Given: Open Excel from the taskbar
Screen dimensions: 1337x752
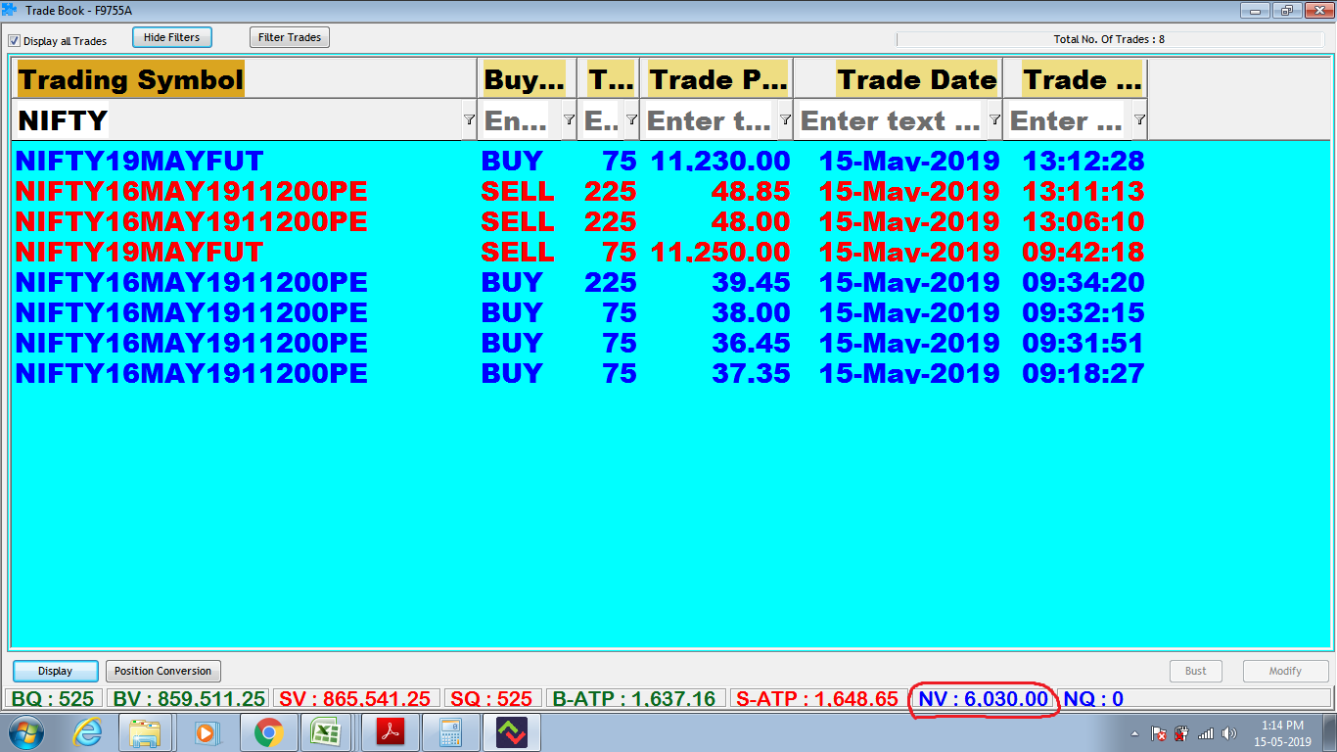Looking at the screenshot, I should 326,732.
